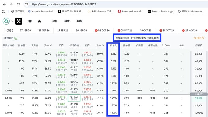Click the 90,000 strike price

tap(199, 98)
